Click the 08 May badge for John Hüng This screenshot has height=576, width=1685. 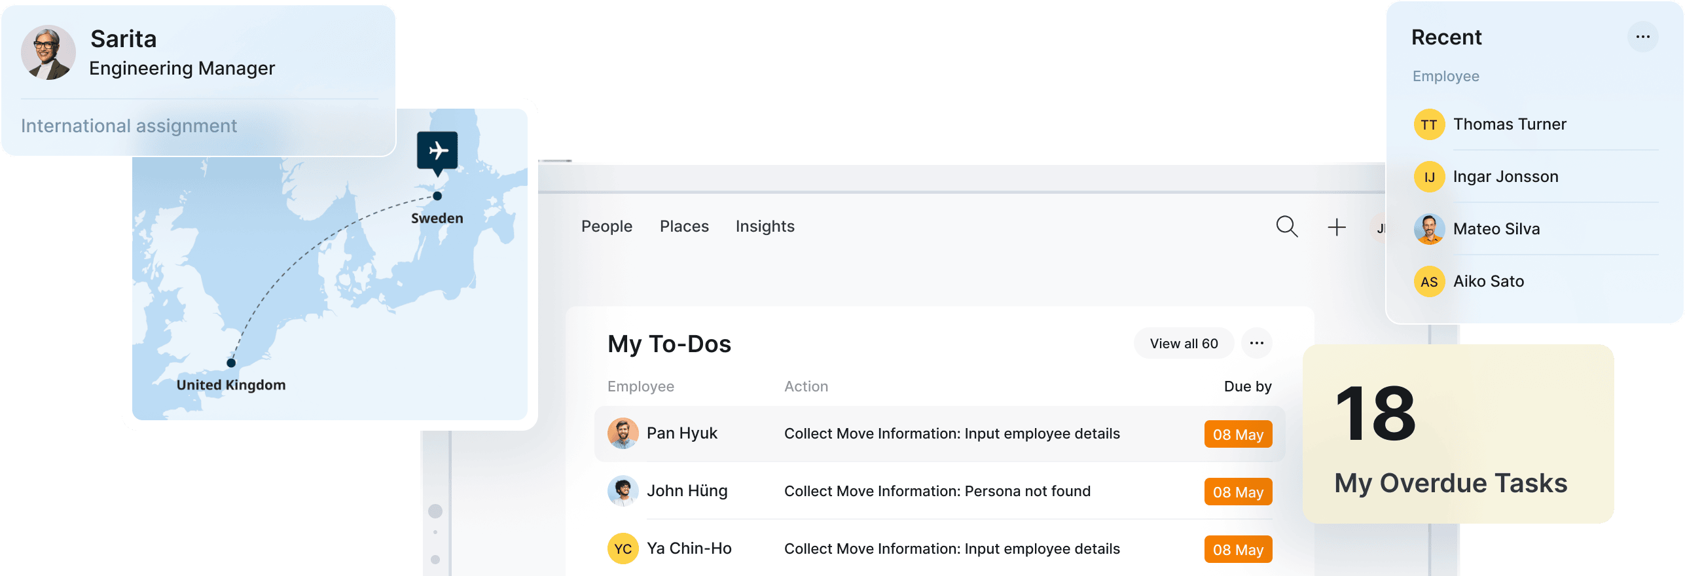[1237, 492]
